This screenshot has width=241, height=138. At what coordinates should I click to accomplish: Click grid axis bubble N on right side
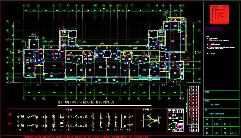pyautogui.click(x=199, y=51)
